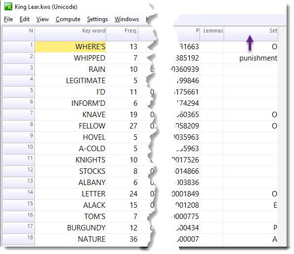Select the key word FELLOW
The width and height of the screenshot is (294, 254).
(x=70, y=126)
